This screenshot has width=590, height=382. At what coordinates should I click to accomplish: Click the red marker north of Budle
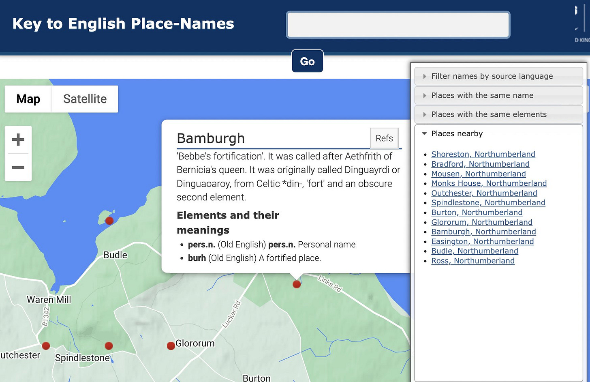109,221
